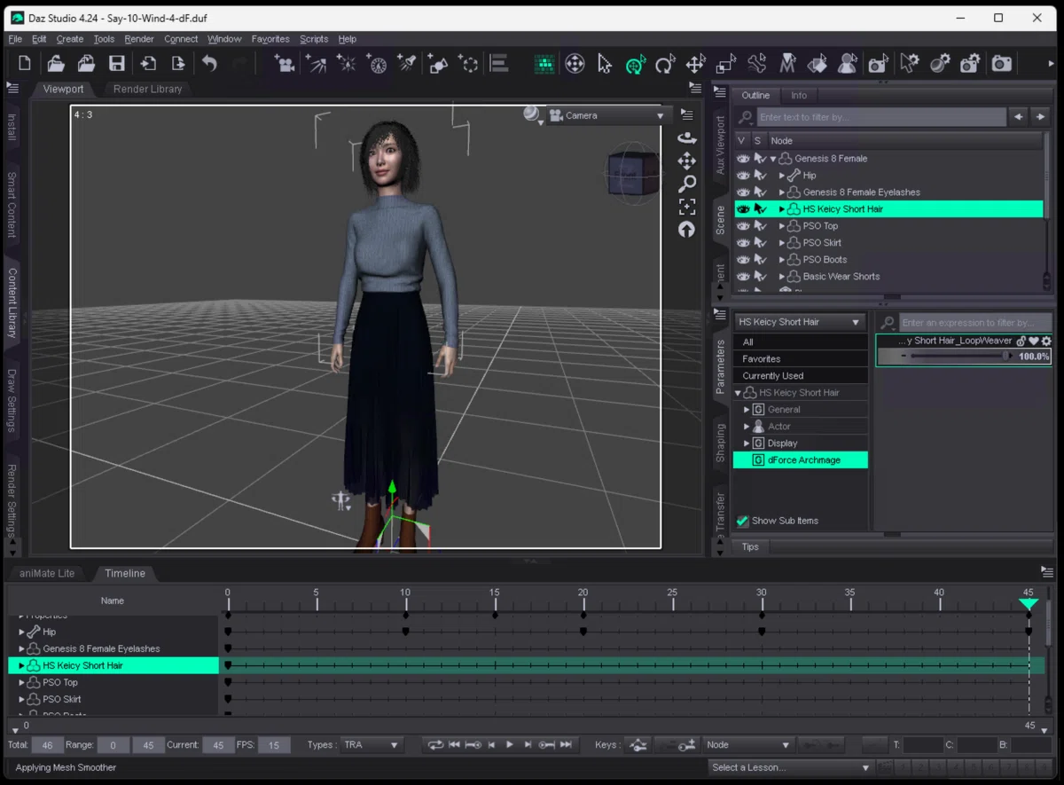This screenshot has height=785, width=1064.
Task: Activate the Universal manipulator tool
Action: (x=635, y=64)
